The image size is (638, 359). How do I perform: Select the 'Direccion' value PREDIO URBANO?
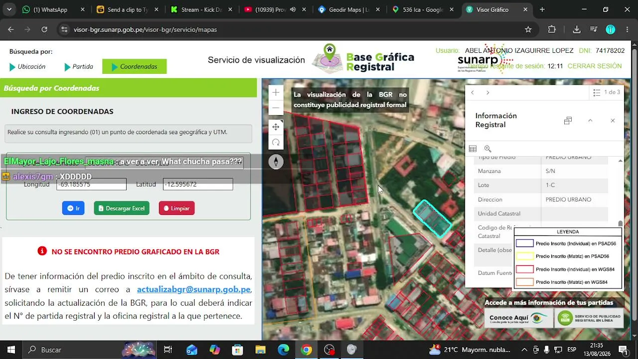568,199
